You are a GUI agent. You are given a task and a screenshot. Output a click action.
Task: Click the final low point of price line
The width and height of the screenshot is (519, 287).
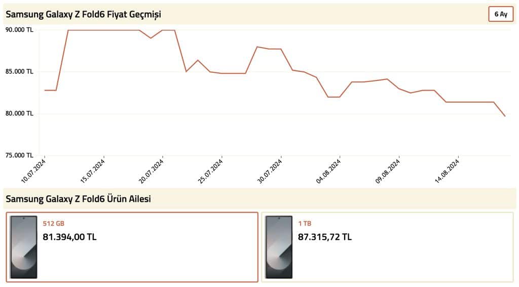505,116
